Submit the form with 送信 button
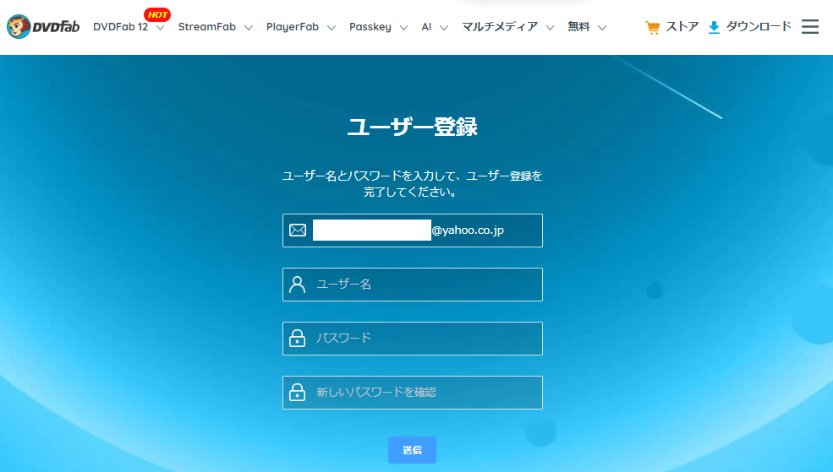Viewport: 833px width, 472px height. 412,450
